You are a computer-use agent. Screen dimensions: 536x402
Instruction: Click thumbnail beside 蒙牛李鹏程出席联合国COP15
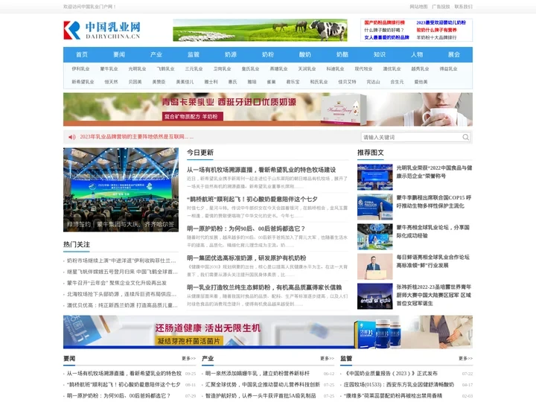point(375,207)
